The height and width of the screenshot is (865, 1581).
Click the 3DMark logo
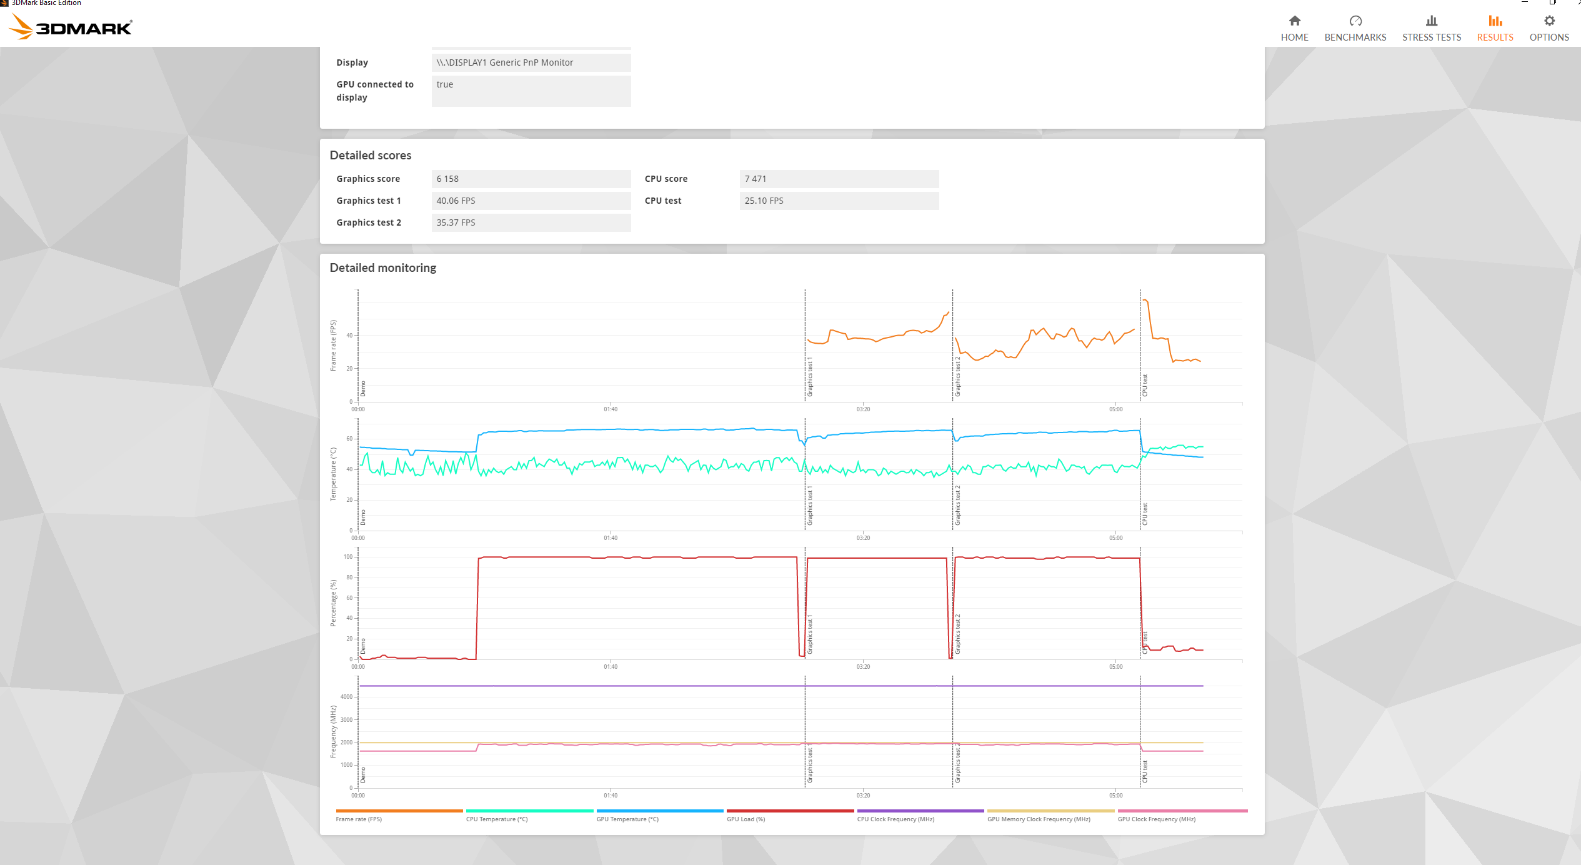(71, 27)
